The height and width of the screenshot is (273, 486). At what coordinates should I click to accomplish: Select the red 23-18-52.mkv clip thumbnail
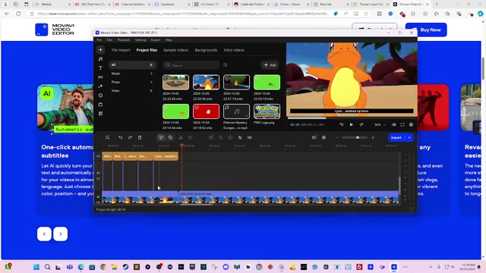pos(206,111)
